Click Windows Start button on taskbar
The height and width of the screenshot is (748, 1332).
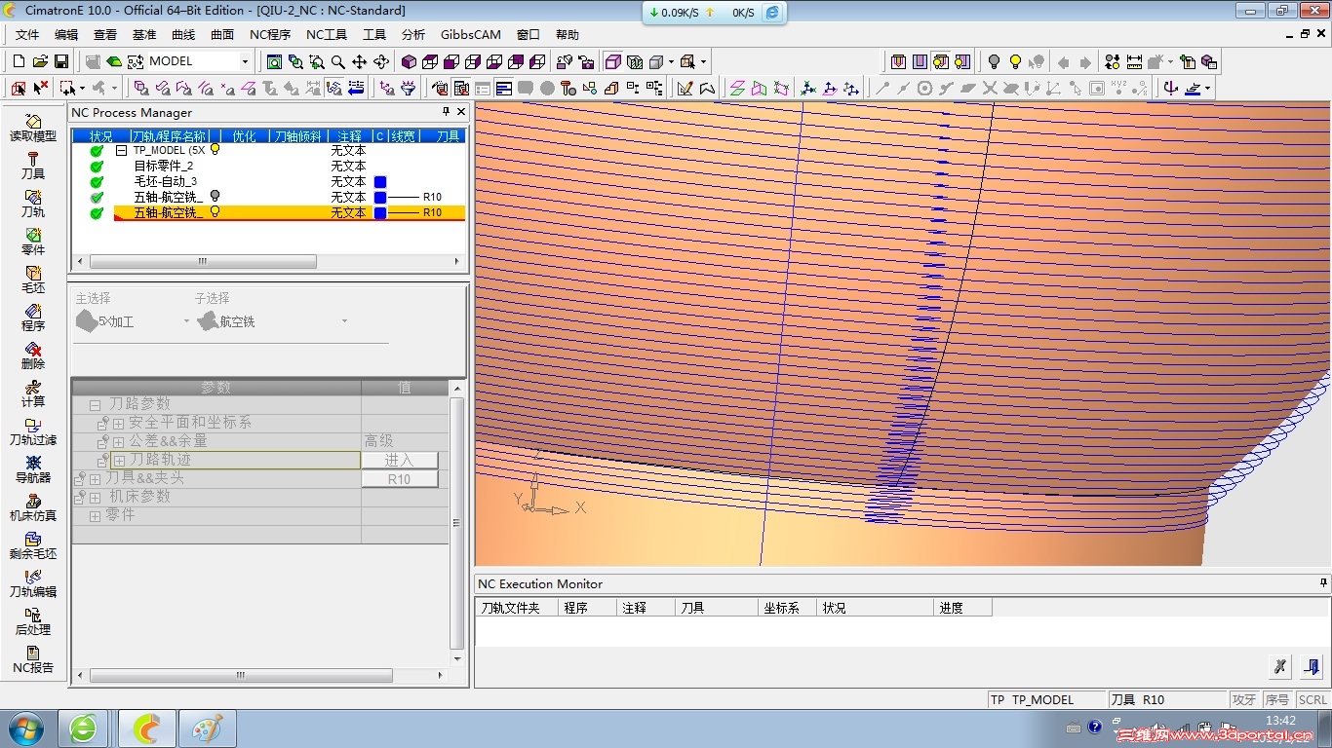(25, 728)
